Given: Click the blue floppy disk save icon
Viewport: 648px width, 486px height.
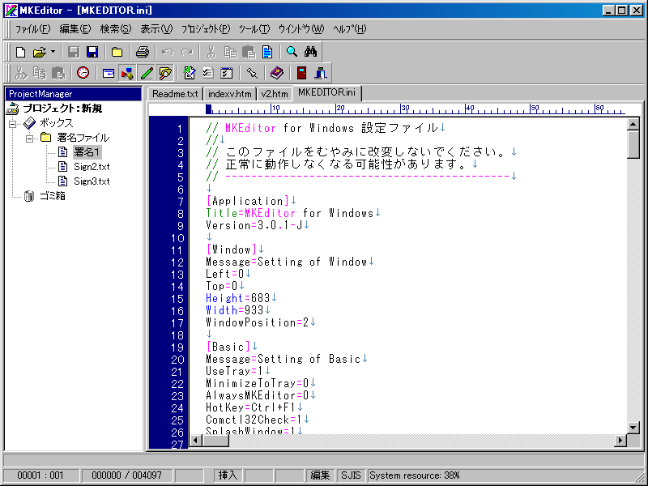Looking at the screenshot, I should click(92, 52).
